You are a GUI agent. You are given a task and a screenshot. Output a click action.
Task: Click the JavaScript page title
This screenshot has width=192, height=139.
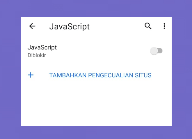pyautogui.click(x=70, y=27)
